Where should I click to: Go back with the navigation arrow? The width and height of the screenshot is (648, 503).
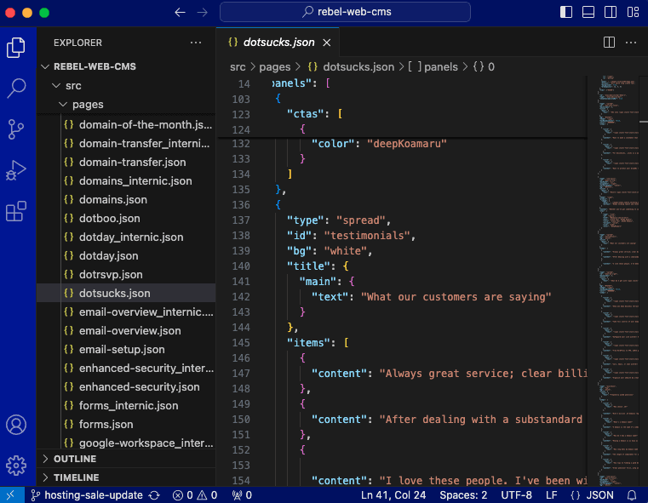pyautogui.click(x=180, y=13)
